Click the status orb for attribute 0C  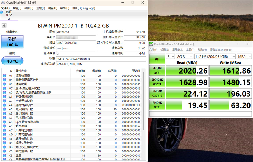point(4,88)
